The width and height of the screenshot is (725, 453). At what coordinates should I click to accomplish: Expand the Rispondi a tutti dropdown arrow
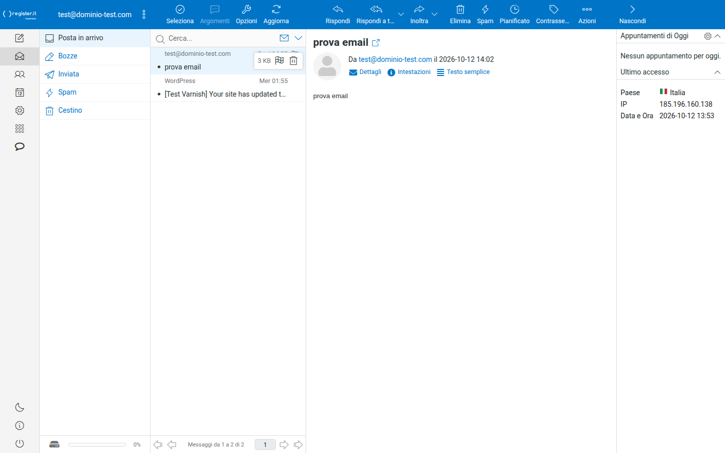pyautogui.click(x=401, y=14)
